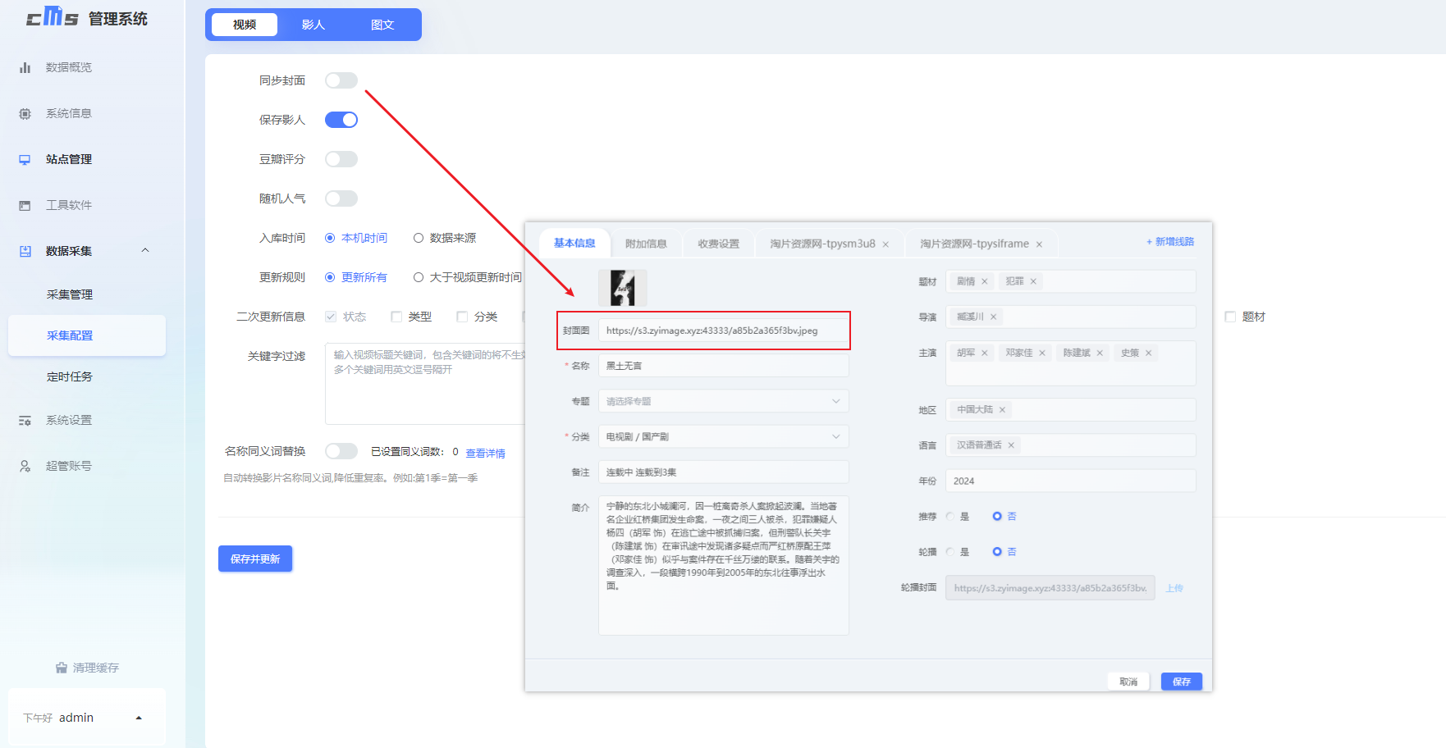
Task: Remove actor 史策 from 主演
Action: [x=1149, y=353]
